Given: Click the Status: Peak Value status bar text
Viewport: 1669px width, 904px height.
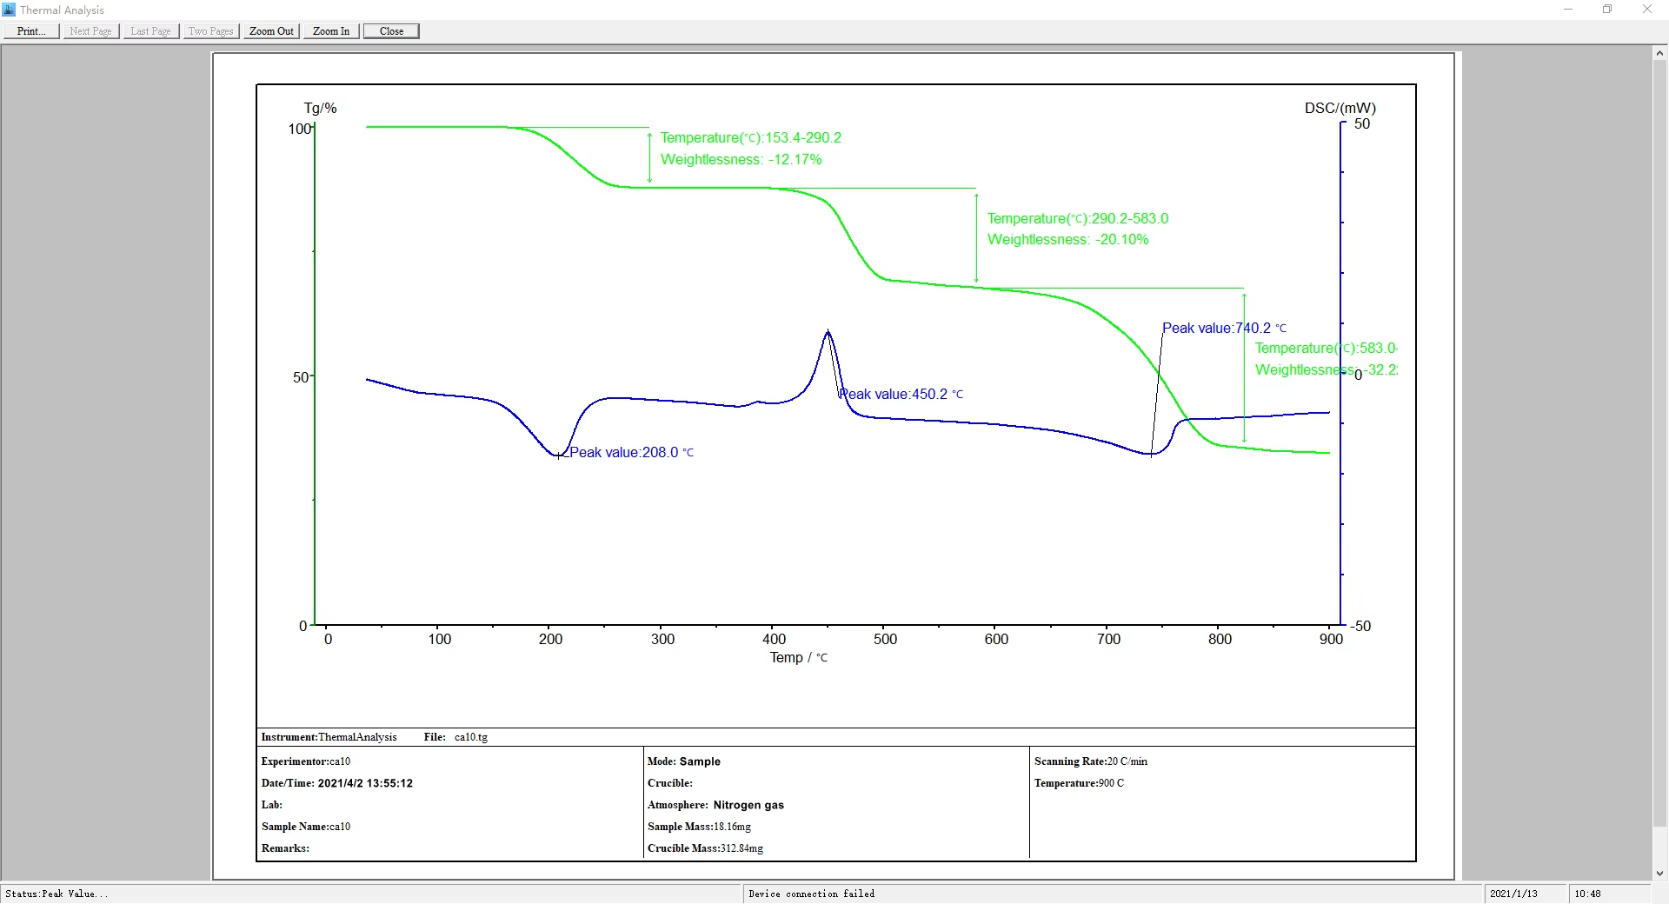Looking at the screenshot, I should (x=57, y=894).
